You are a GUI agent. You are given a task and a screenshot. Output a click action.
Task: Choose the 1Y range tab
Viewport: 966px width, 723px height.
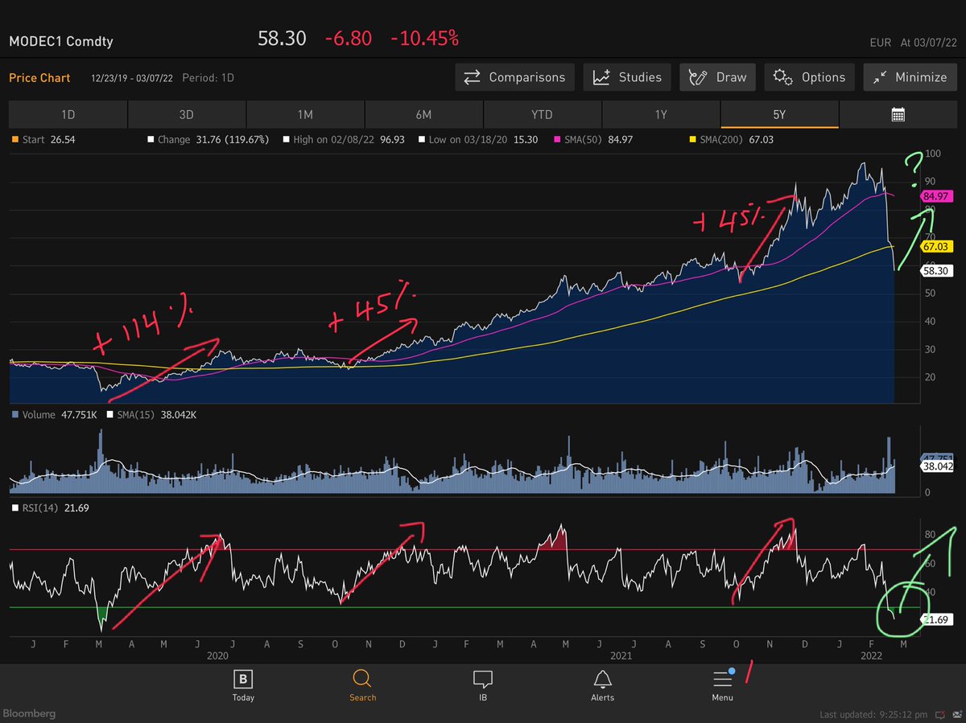661,115
